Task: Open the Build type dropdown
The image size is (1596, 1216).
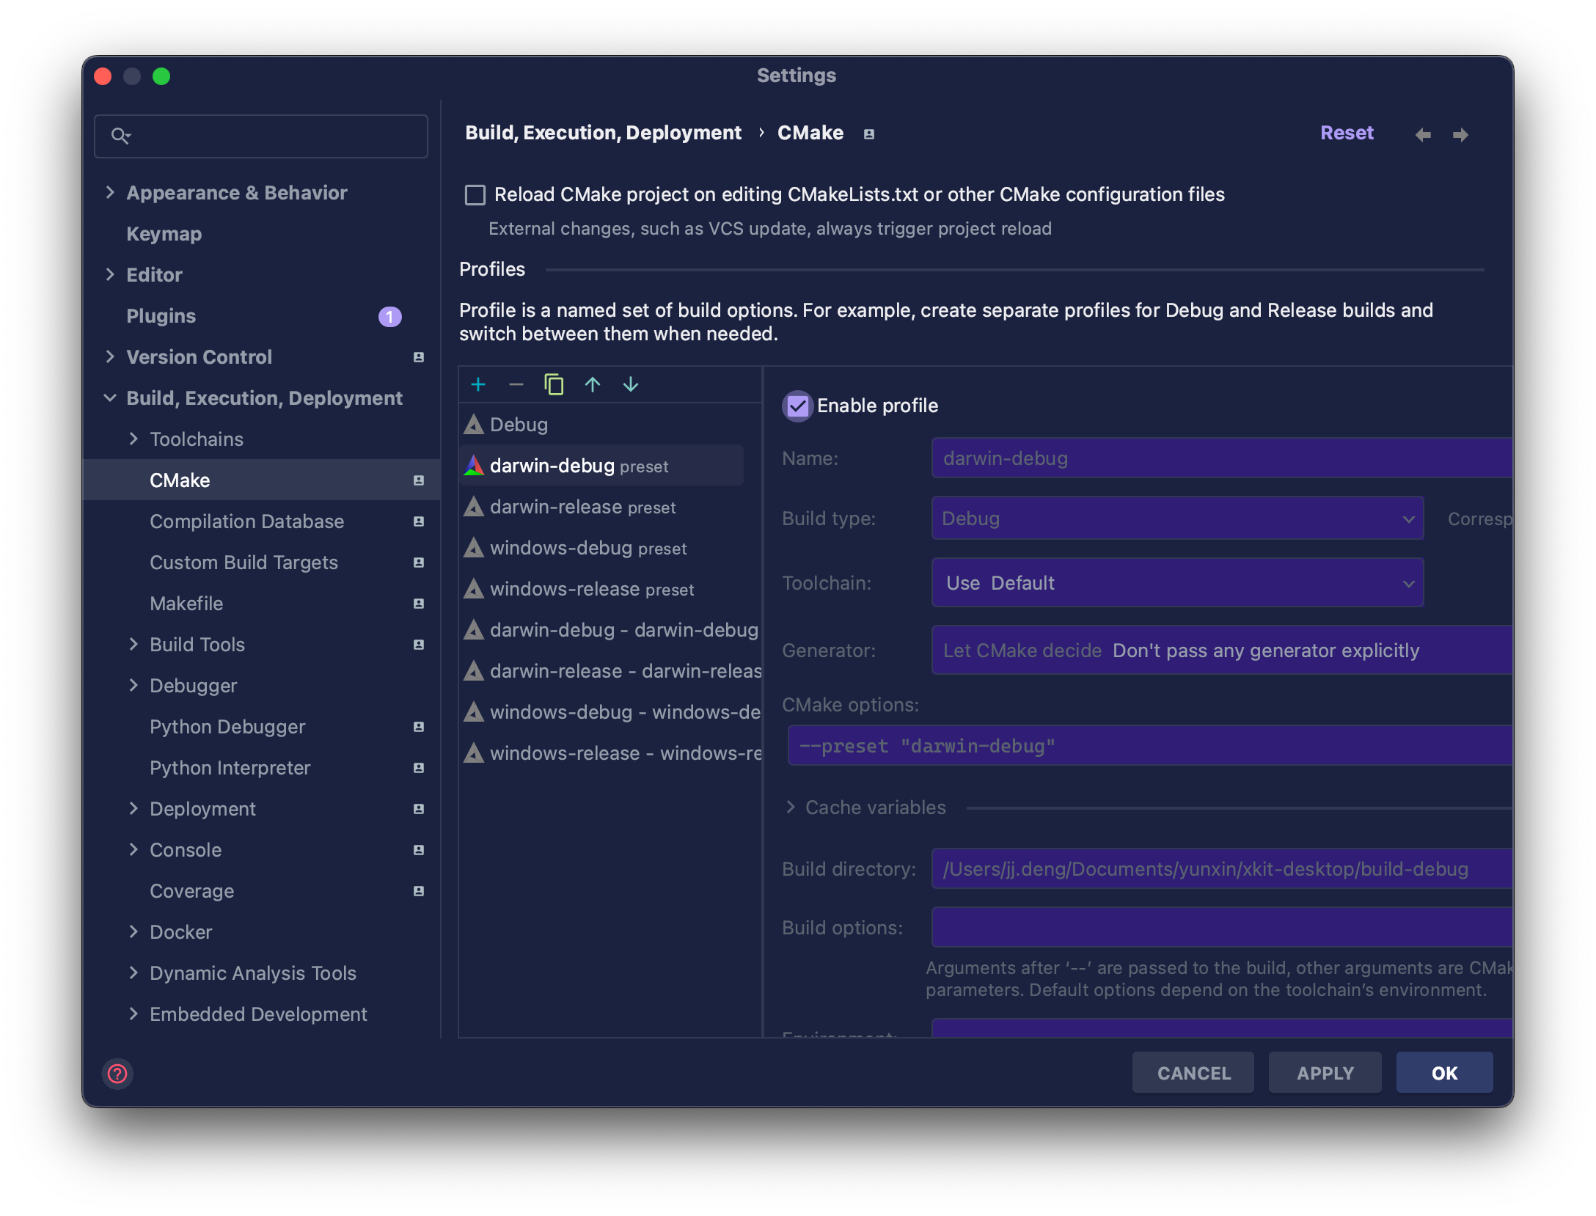Action: pyautogui.click(x=1177, y=519)
